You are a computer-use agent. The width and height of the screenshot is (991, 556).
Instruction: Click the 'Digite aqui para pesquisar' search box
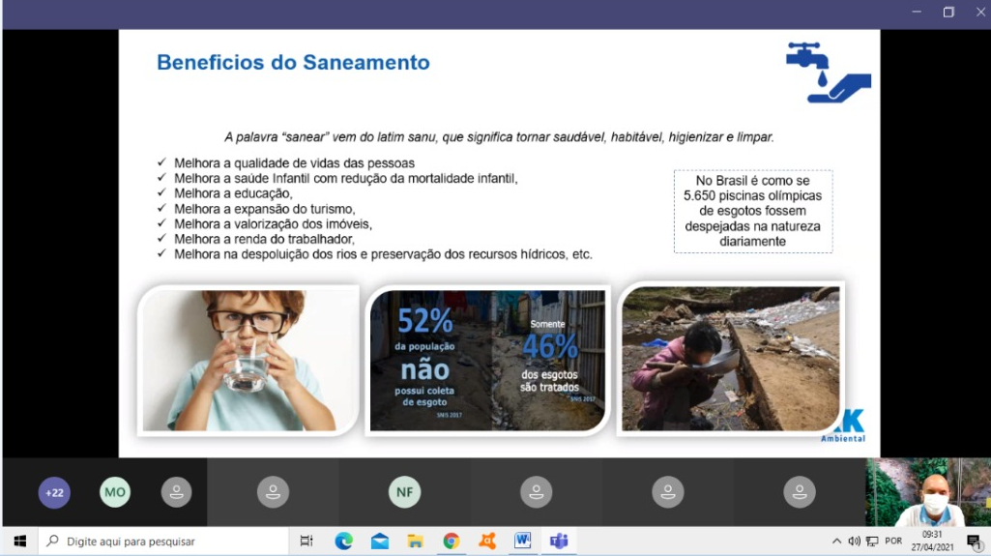(x=164, y=541)
